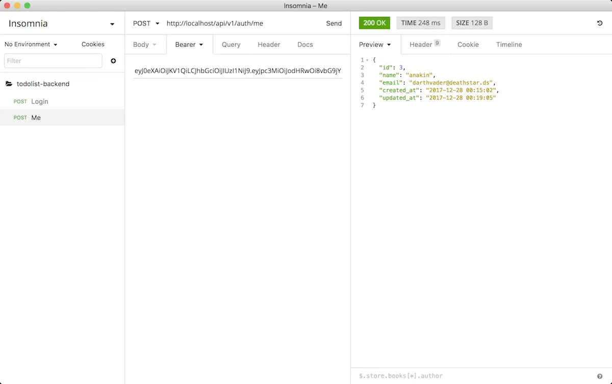This screenshot has width=612, height=384.
Task: Open the response Cookie tab
Action: pos(468,44)
